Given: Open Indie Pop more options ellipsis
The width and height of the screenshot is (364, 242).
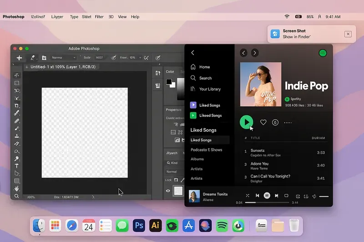Looking at the screenshot, I should pyautogui.click(x=288, y=123).
